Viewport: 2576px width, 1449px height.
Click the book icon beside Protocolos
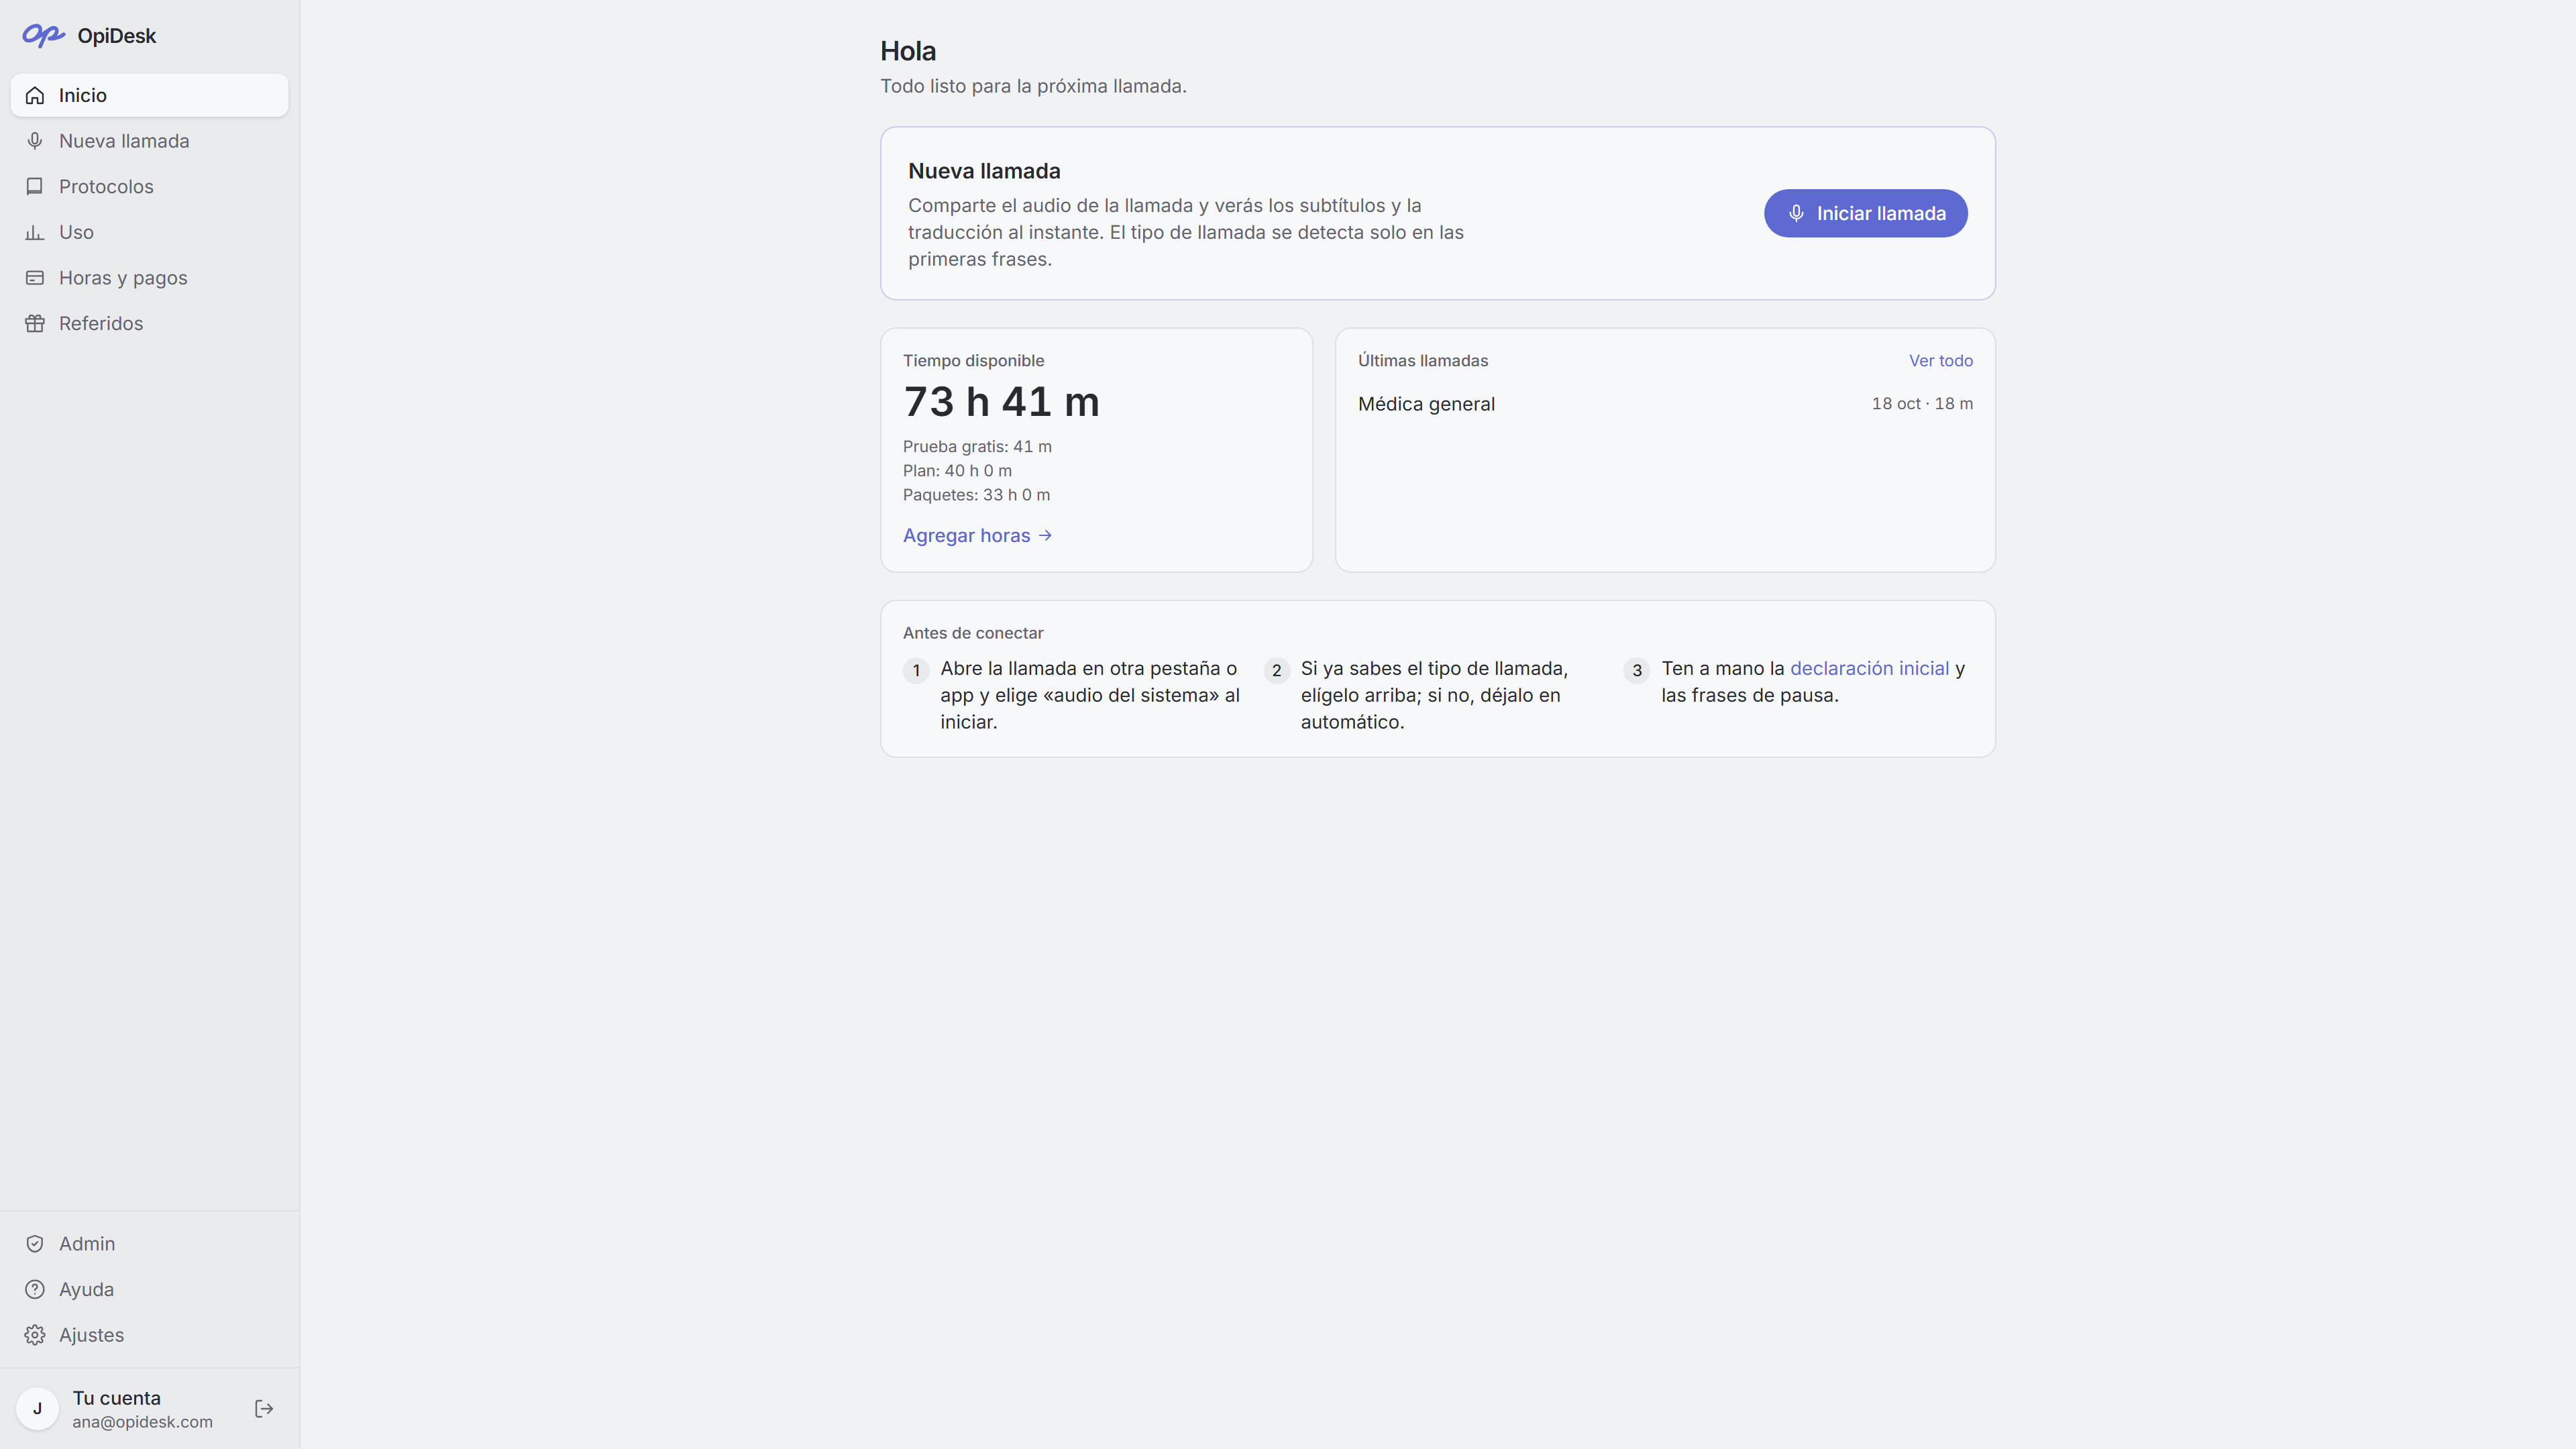coord(35,187)
